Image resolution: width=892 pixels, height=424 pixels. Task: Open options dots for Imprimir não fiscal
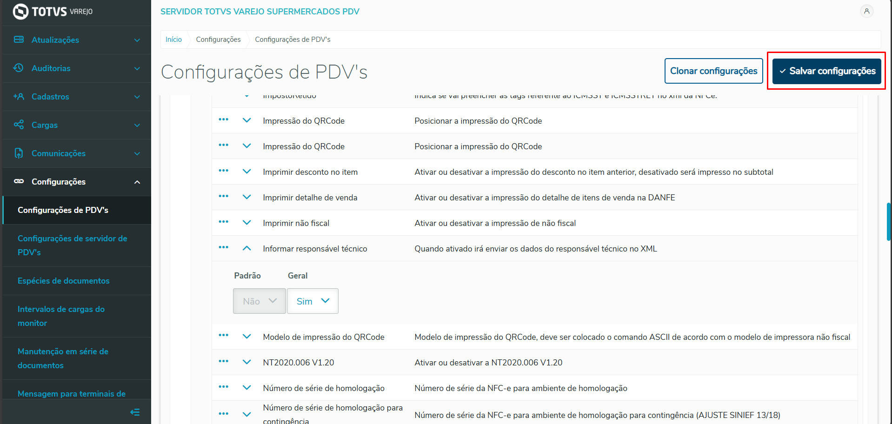click(x=224, y=222)
